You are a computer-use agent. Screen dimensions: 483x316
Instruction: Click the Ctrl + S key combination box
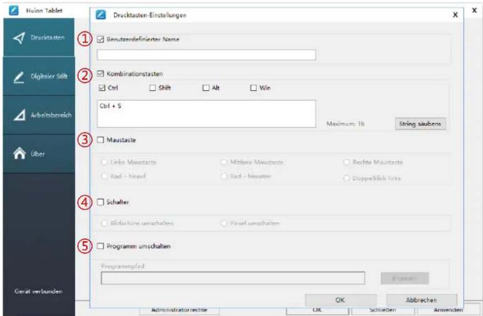207,114
